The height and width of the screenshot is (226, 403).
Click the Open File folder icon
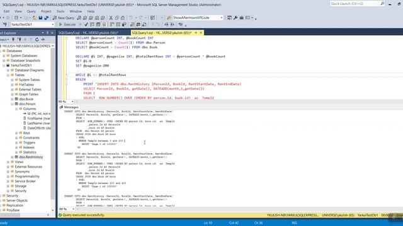tap(34, 18)
